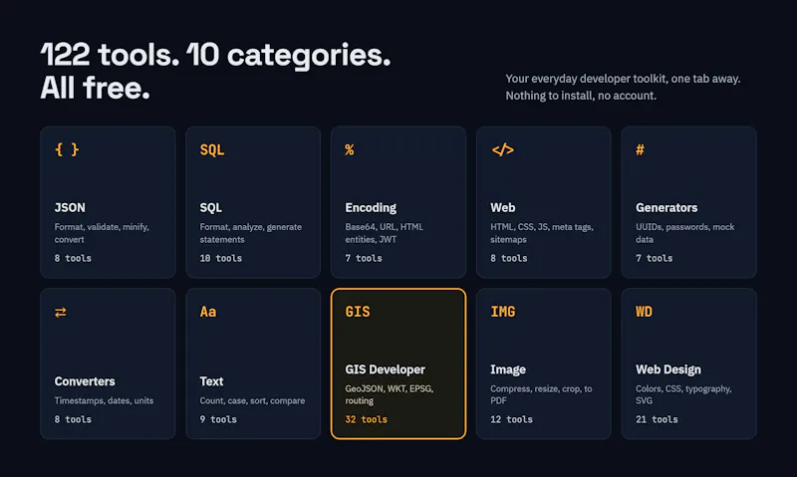The width and height of the screenshot is (797, 477).
Task: Click the orange IMG icon
Action: coord(503,312)
